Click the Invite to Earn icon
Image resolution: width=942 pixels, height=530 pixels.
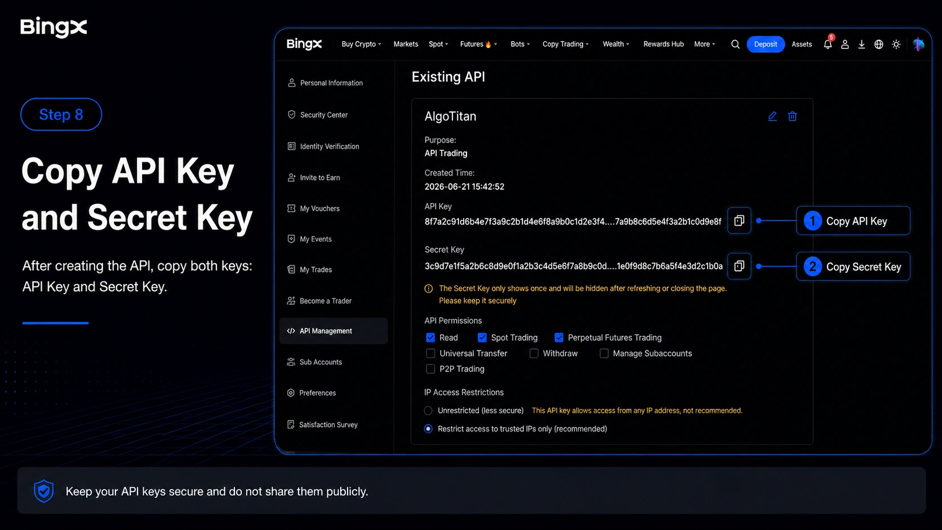[x=292, y=177]
